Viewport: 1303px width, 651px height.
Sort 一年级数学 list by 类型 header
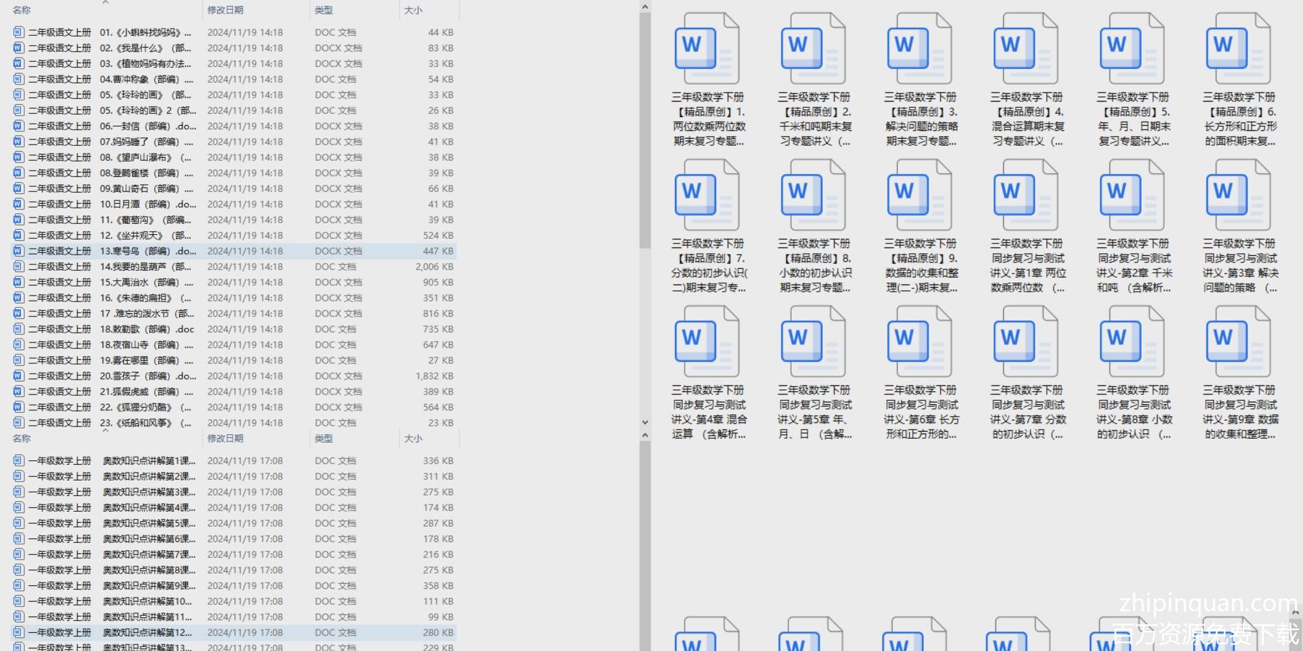[324, 439]
